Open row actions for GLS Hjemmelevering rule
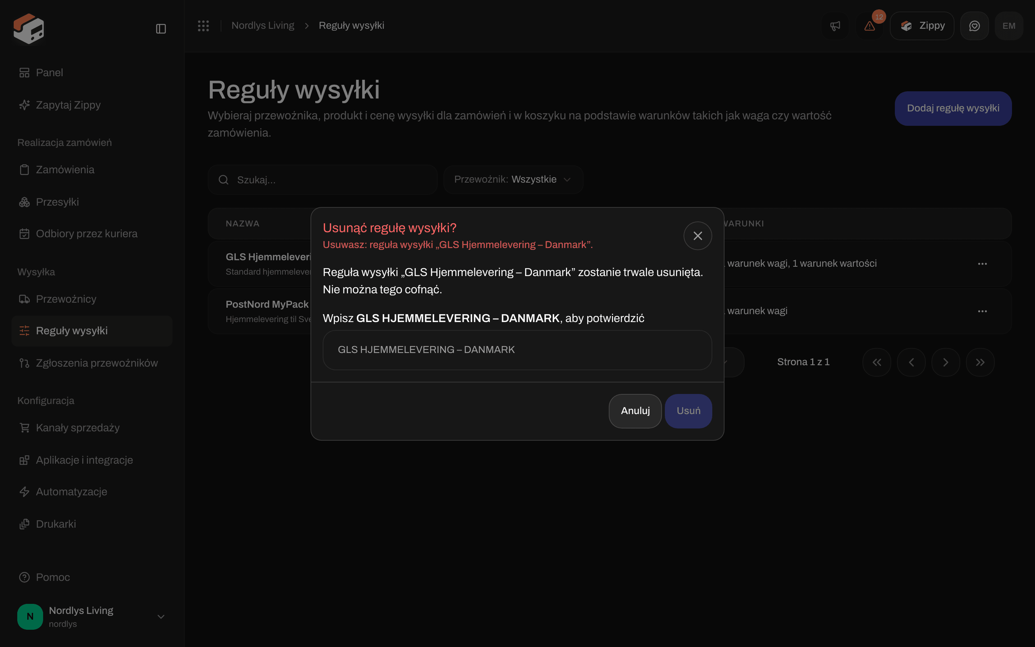Screen dimensions: 1035x647 point(983,263)
